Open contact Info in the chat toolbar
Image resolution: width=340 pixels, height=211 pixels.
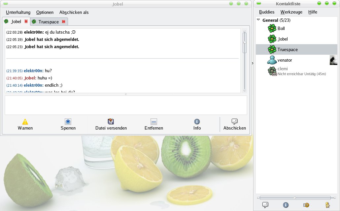(x=197, y=122)
